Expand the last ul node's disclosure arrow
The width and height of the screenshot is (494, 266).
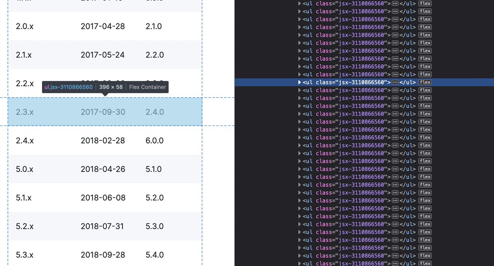click(x=299, y=263)
